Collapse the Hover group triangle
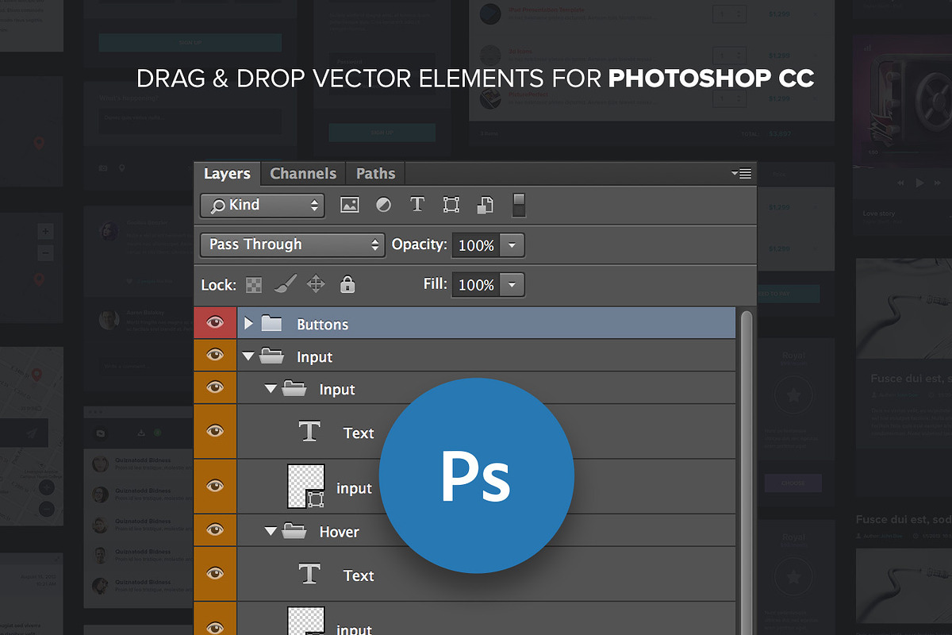 (271, 531)
